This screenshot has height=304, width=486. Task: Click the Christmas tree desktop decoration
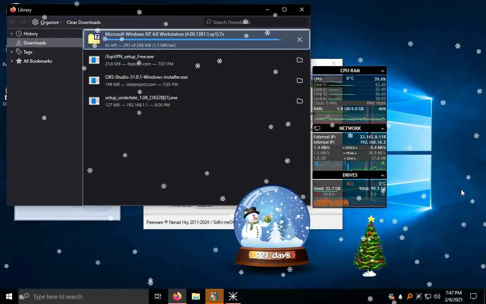tap(370, 246)
